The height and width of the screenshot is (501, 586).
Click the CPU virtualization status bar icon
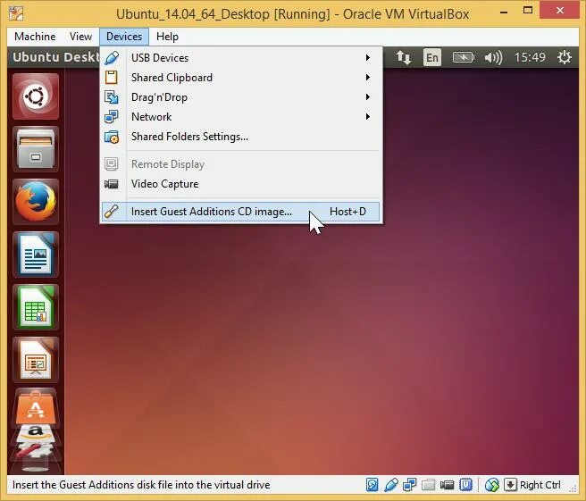click(x=465, y=485)
